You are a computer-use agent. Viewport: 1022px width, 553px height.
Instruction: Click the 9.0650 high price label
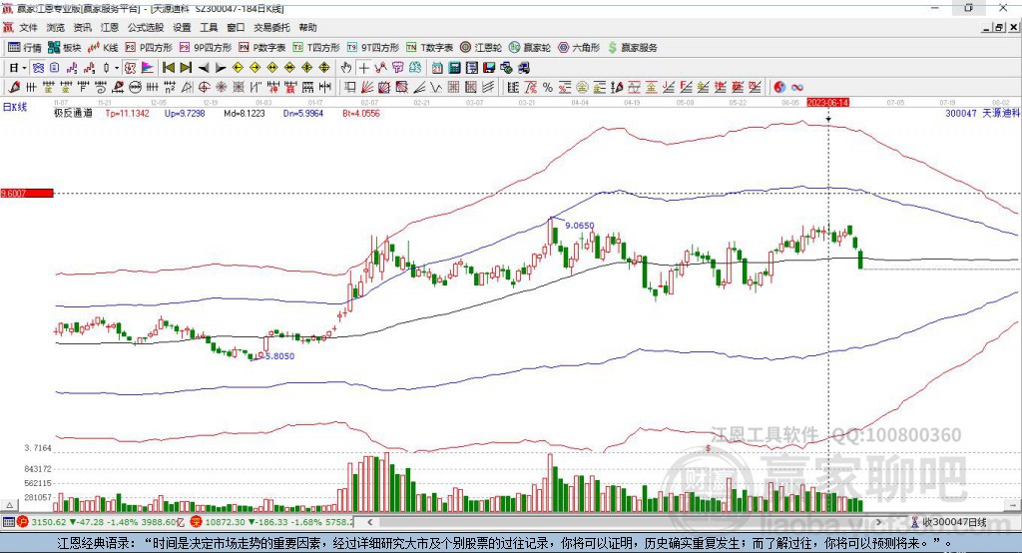pos(580,225)
